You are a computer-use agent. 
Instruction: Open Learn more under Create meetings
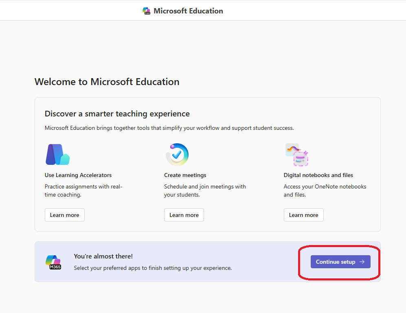(x=184, y=215)
